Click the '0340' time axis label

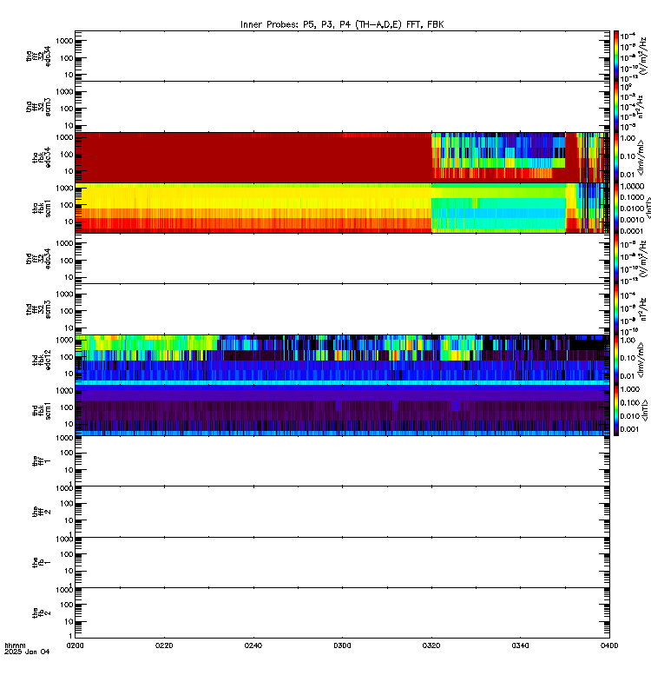tap(520, 645)
